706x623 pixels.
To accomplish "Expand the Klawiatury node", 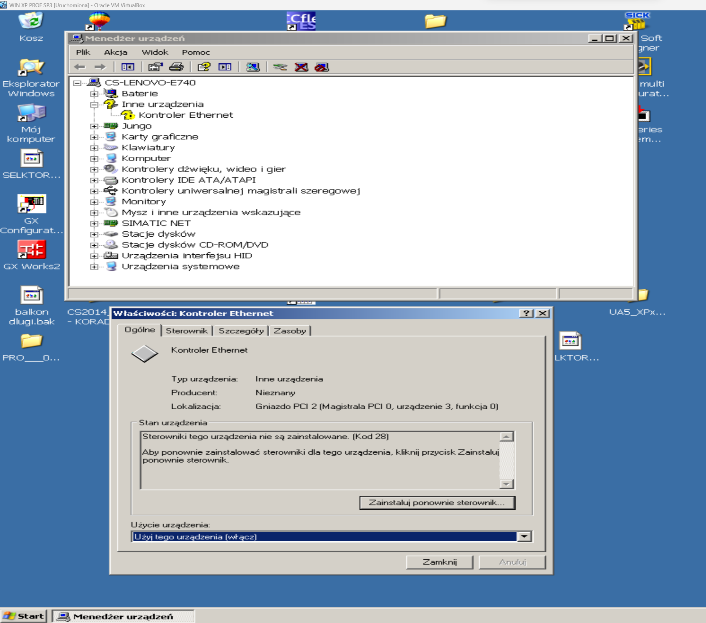I will [x=94, y=148].
